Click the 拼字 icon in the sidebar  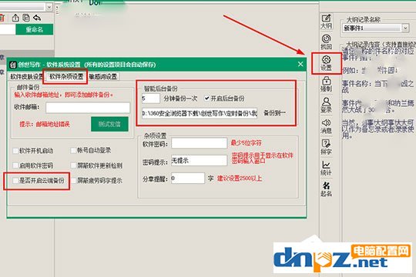pyautogui.click(x=326, y=147)
